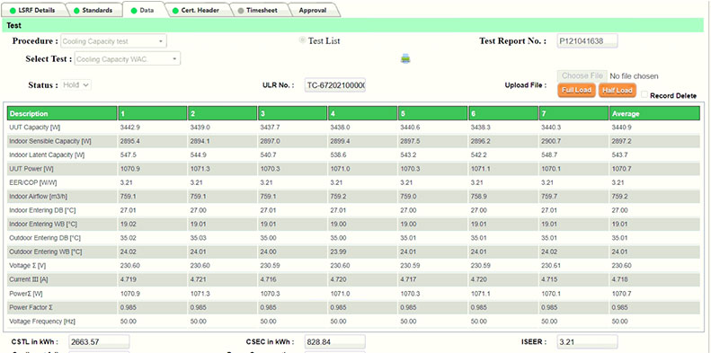Image resolution: width=711 pixels, height=353 pixels.
Task: Click the ULR No. input field
Action: tap(335, 85)
